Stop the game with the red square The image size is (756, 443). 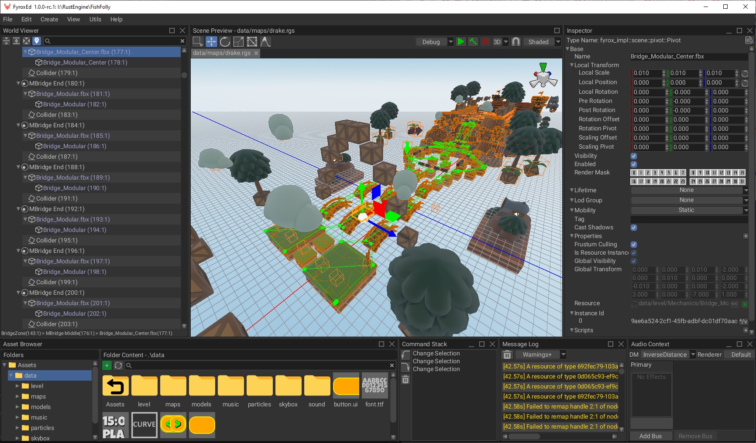tap(485, 41)
